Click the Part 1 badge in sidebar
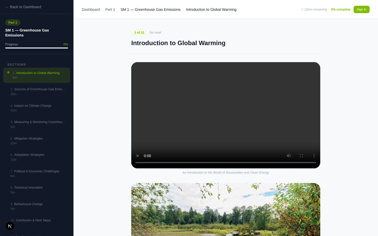This screenshot has width=378, height=236. pyautogui.click(x=13, y=22)
